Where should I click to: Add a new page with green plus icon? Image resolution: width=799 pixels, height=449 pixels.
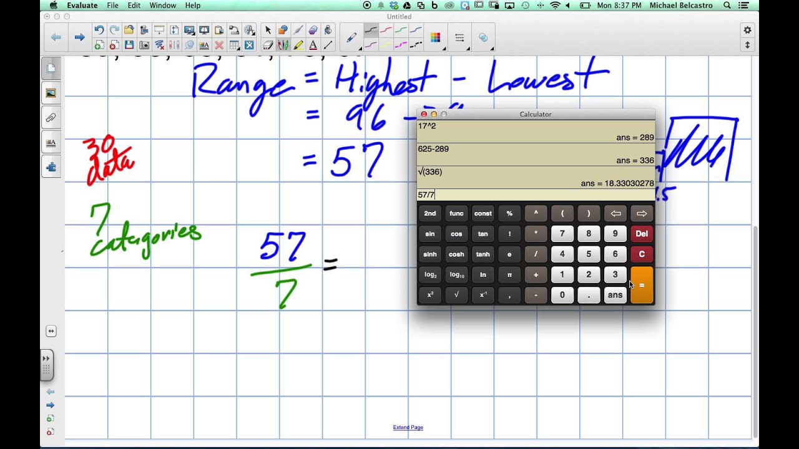click(99, 46)
